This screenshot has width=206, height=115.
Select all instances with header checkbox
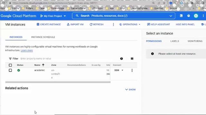pyautogui.click(x=10, y=65)
